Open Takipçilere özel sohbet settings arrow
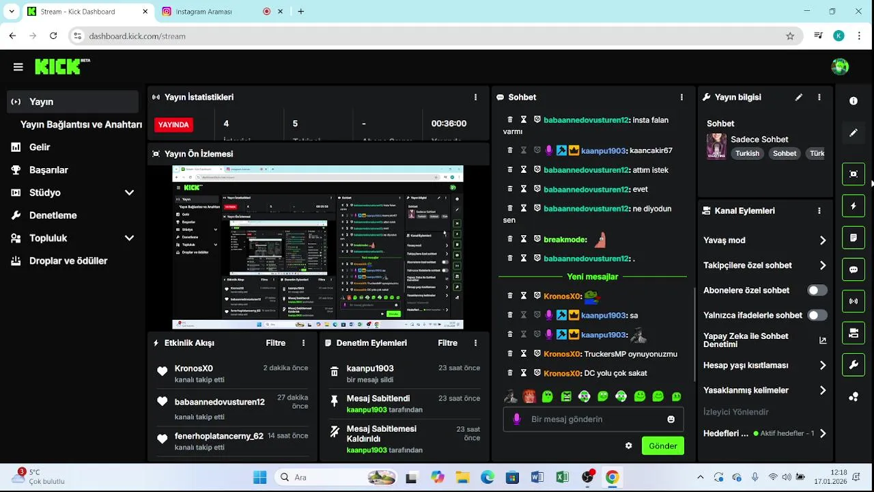The image size is (874, 492). click(823, 265)
